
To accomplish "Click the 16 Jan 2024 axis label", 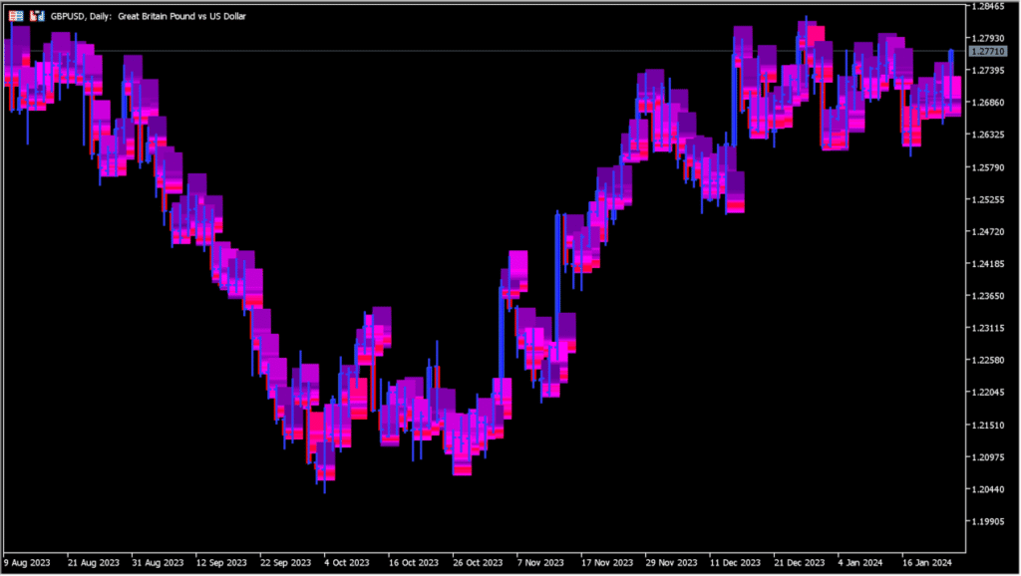I will click(929, 562).
